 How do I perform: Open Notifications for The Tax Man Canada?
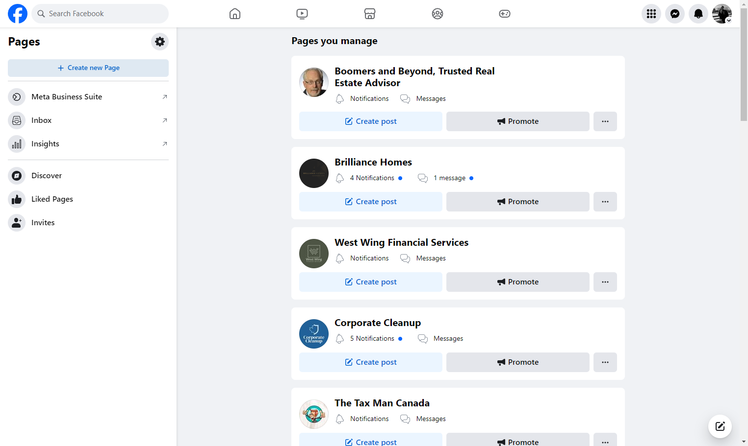362,419
